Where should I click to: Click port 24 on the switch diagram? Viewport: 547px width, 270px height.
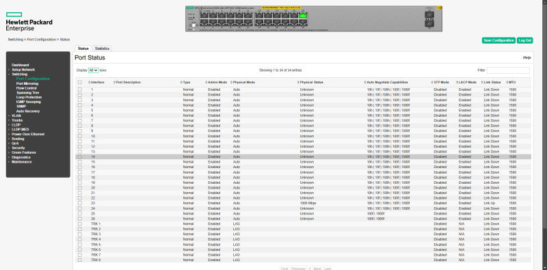coord(303,22)
